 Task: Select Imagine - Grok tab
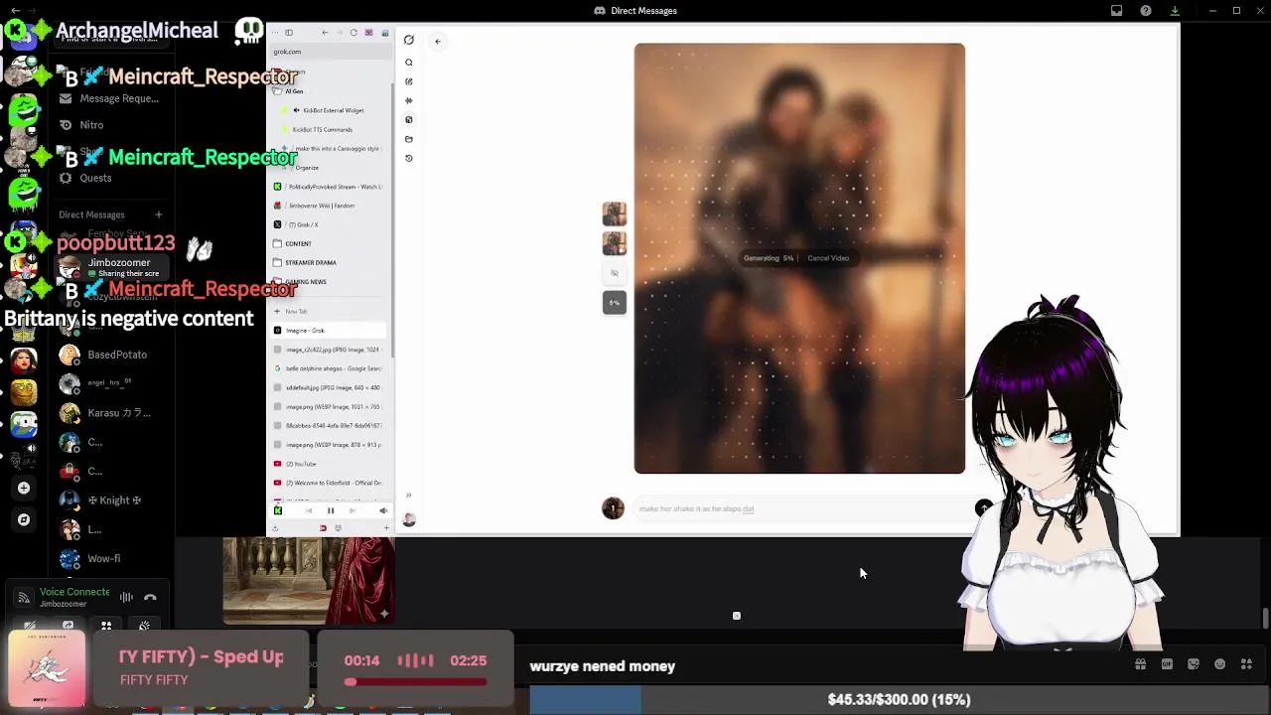point(329,330)
